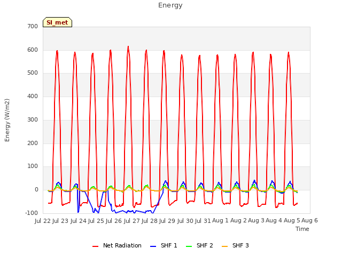
Task: Click the 700 y-axis tick label
Action: coord(33,26)
